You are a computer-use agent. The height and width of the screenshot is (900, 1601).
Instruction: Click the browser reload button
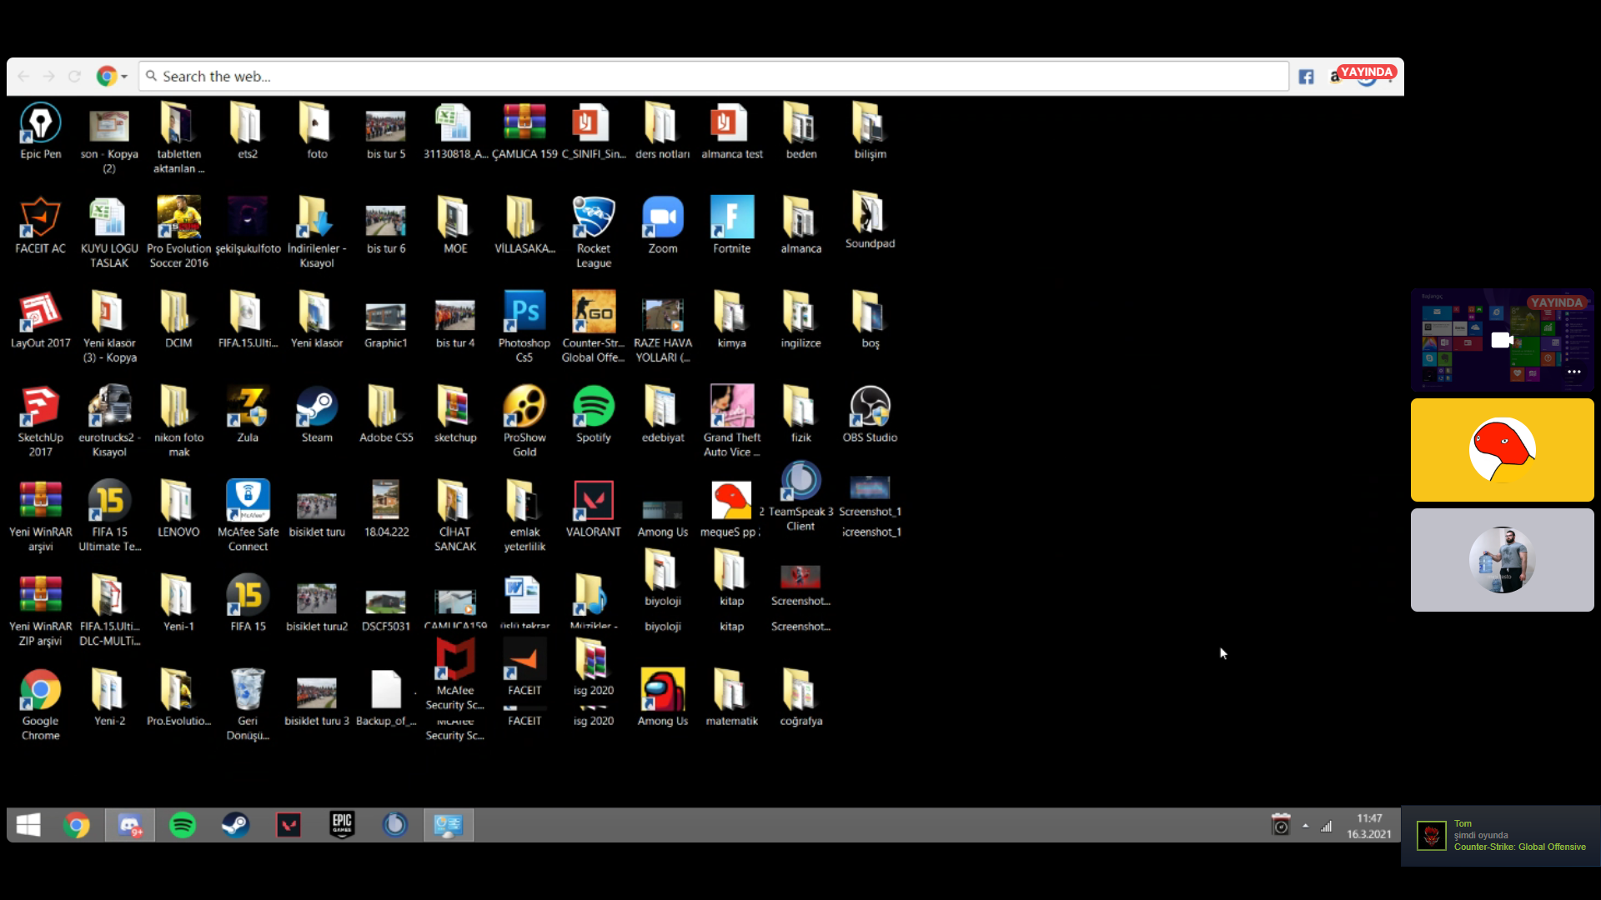point(74,77)
